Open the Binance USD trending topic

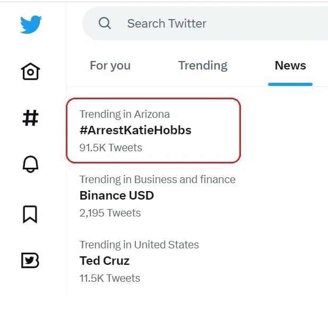click(x=117, y=195)
